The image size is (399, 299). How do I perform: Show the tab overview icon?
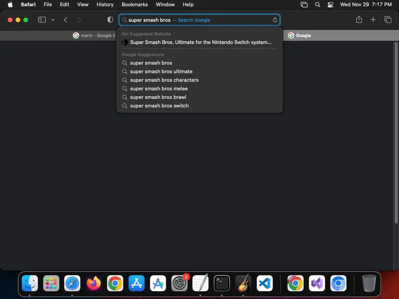click(x=388, y=19)
